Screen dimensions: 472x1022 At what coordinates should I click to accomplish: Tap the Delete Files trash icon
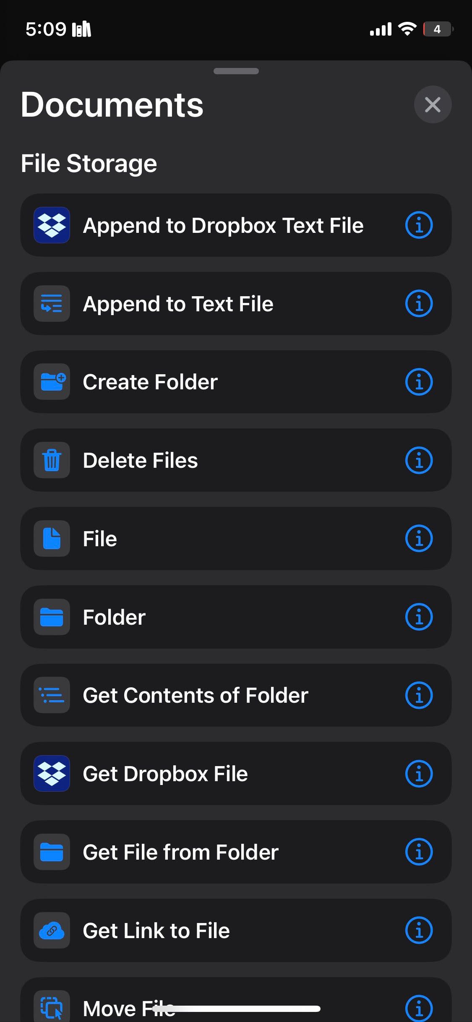pos(52,460)
